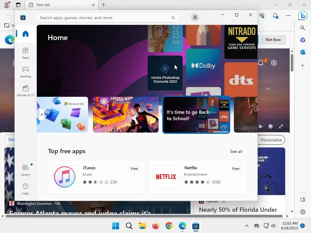The height and width of the screenshot is (233, 311).
Task: Open the dts app tile
Action: 241,79
